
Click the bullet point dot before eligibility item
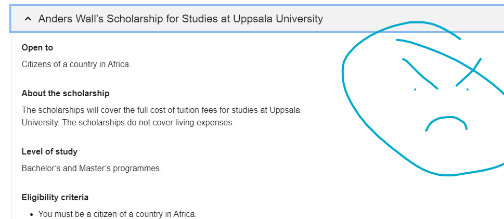pos(31,214)
